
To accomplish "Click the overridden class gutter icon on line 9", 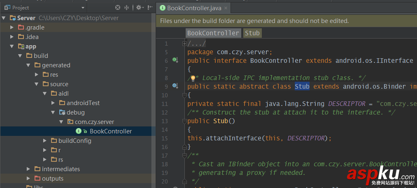I will pyautogui.click(x=175, y=86).
